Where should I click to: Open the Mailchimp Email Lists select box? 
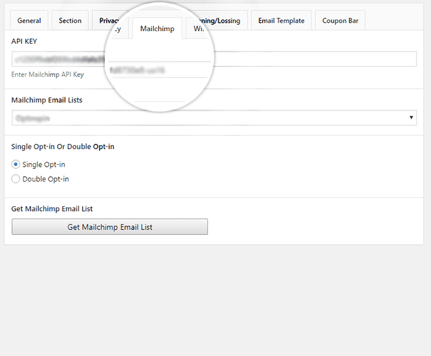[210, 118]
